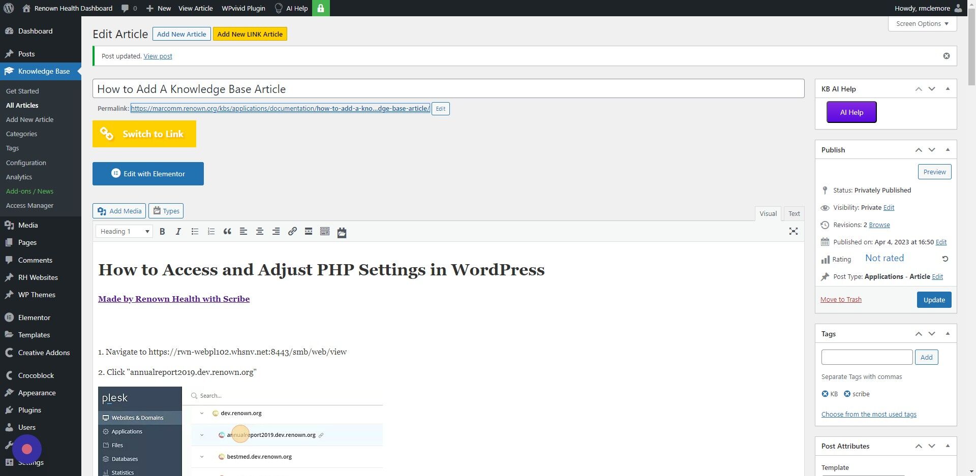Viewport: 976px width, 476px height.
Task: Open the Elementor menu
Action: coord(34,318)
